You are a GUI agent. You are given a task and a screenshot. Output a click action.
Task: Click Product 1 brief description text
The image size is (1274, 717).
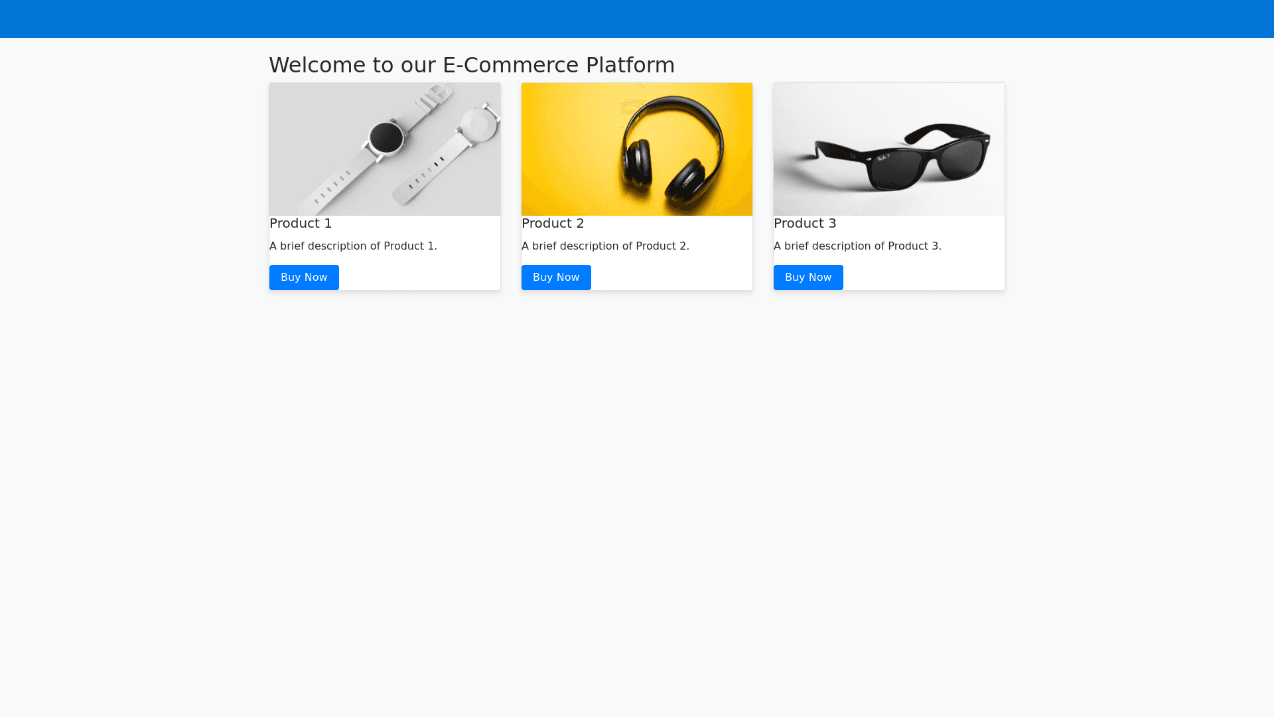[x=353, y=246]
